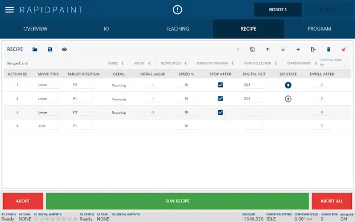Toggle recipe preview with the eye icon

pos(64,49)
